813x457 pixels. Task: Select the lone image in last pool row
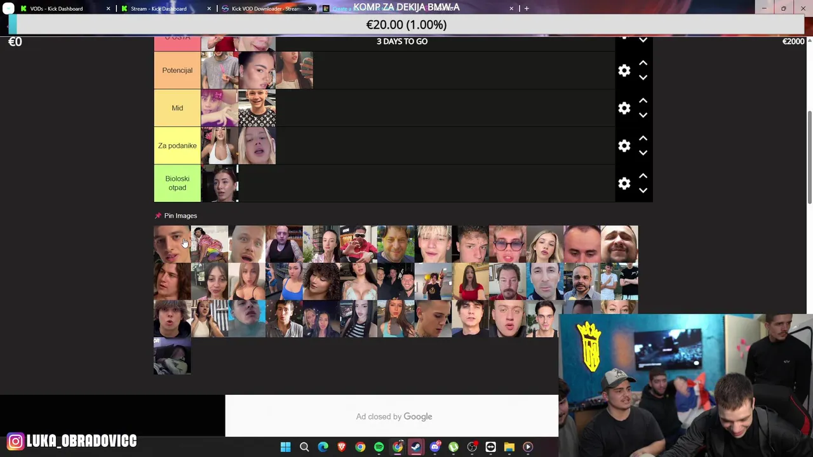point(172,355)
